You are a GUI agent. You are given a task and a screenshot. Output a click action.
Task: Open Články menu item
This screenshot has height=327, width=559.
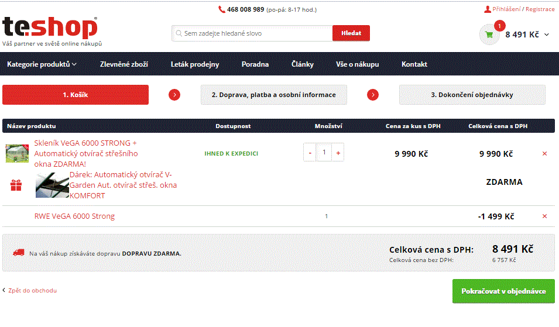[302, 64]
